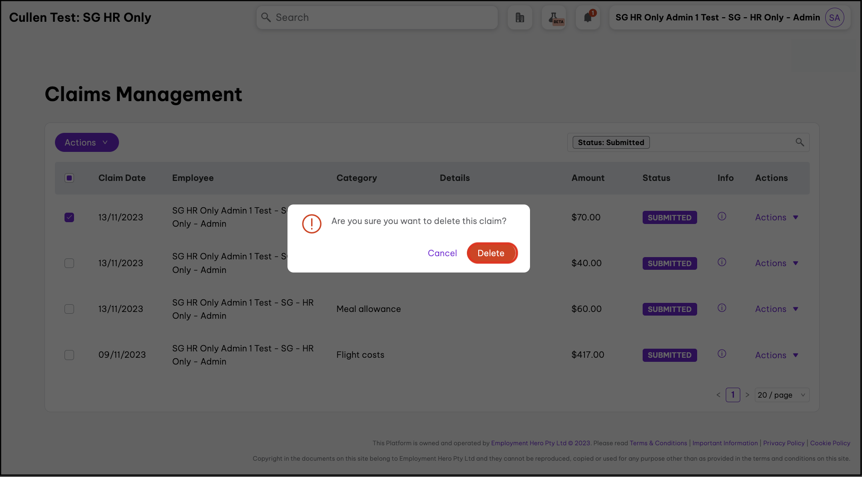Open the 20 / page size dropdown
The width and height of the screenshot is (862, 477).
pyautogui.click(x=782, y=395)
